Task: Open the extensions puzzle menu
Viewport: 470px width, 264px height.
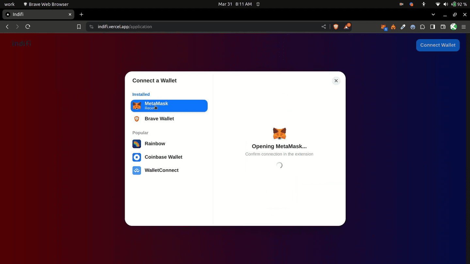Action: pos(422,27)
